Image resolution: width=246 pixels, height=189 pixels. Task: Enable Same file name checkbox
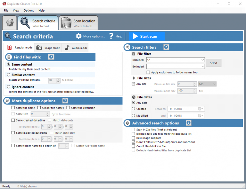click(13, 108)
